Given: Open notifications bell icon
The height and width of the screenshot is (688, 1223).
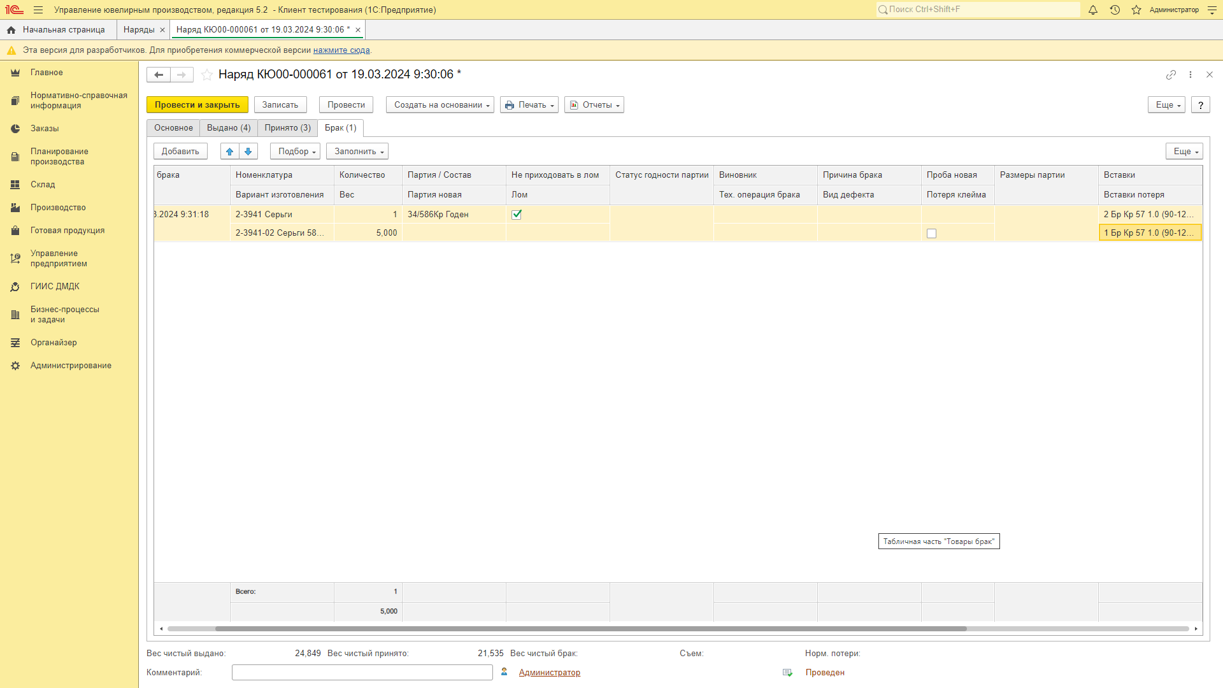Looking at the screenshot, I should tap(1093, 10).
